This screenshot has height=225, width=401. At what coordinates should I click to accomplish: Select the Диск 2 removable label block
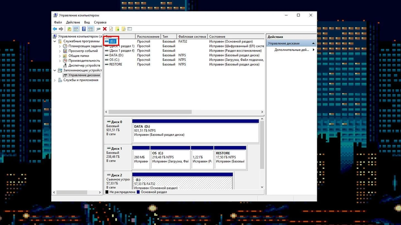click(x=118, y=180)
